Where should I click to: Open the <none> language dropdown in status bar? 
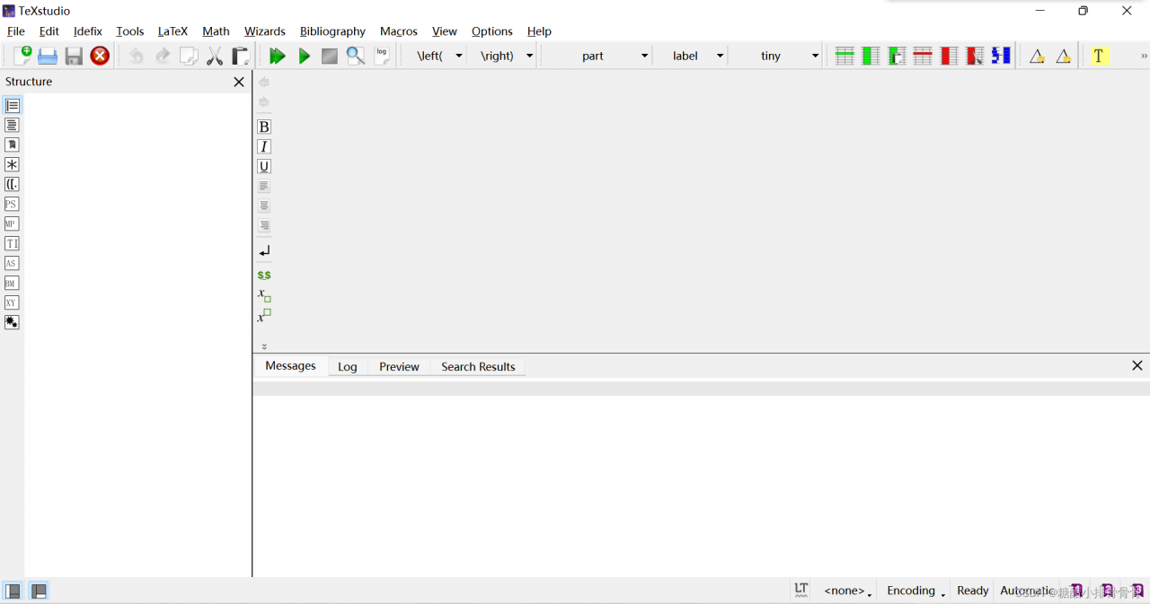[847, 591]
